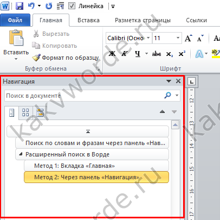Open the font size 11 dropdown
The height and width of the screenshot is (220, 220).
coord(178,38)
